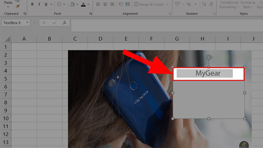Viewport: 263px width, 148px height.
Task: Apply font color letter A
Action: pos(83,4)
